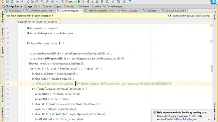Click the Project Structure icon

119,1
